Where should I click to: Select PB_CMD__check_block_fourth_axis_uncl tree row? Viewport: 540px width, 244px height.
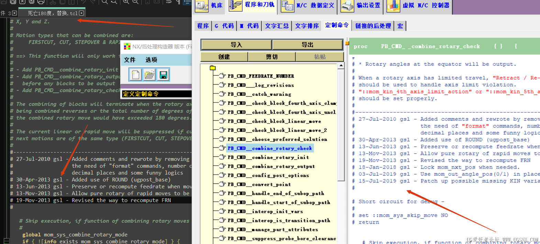pyautogui.click(x=282, y=112)
